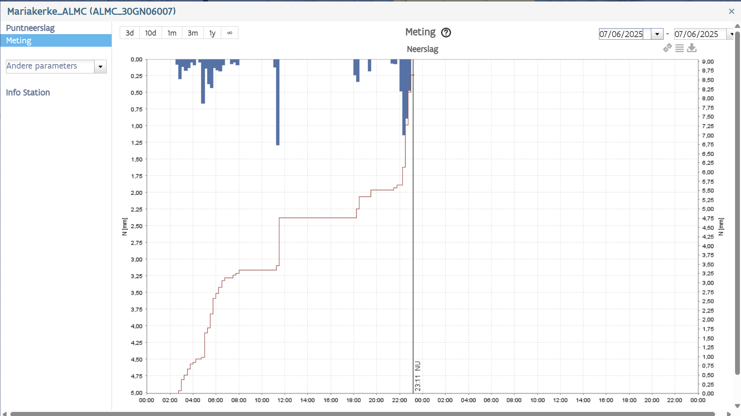Open the start date picker dropdown

(x=657, y=34)
